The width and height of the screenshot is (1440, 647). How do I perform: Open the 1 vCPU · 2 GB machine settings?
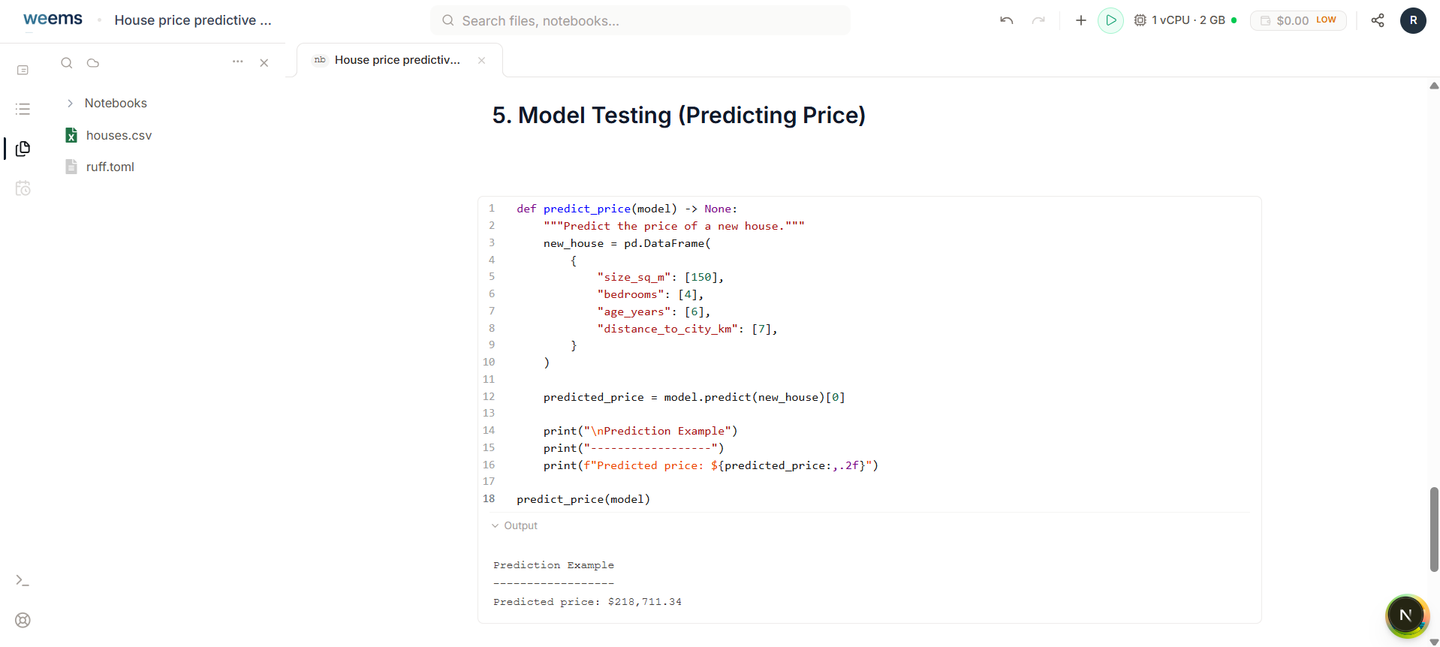[x=1184, y=20]
